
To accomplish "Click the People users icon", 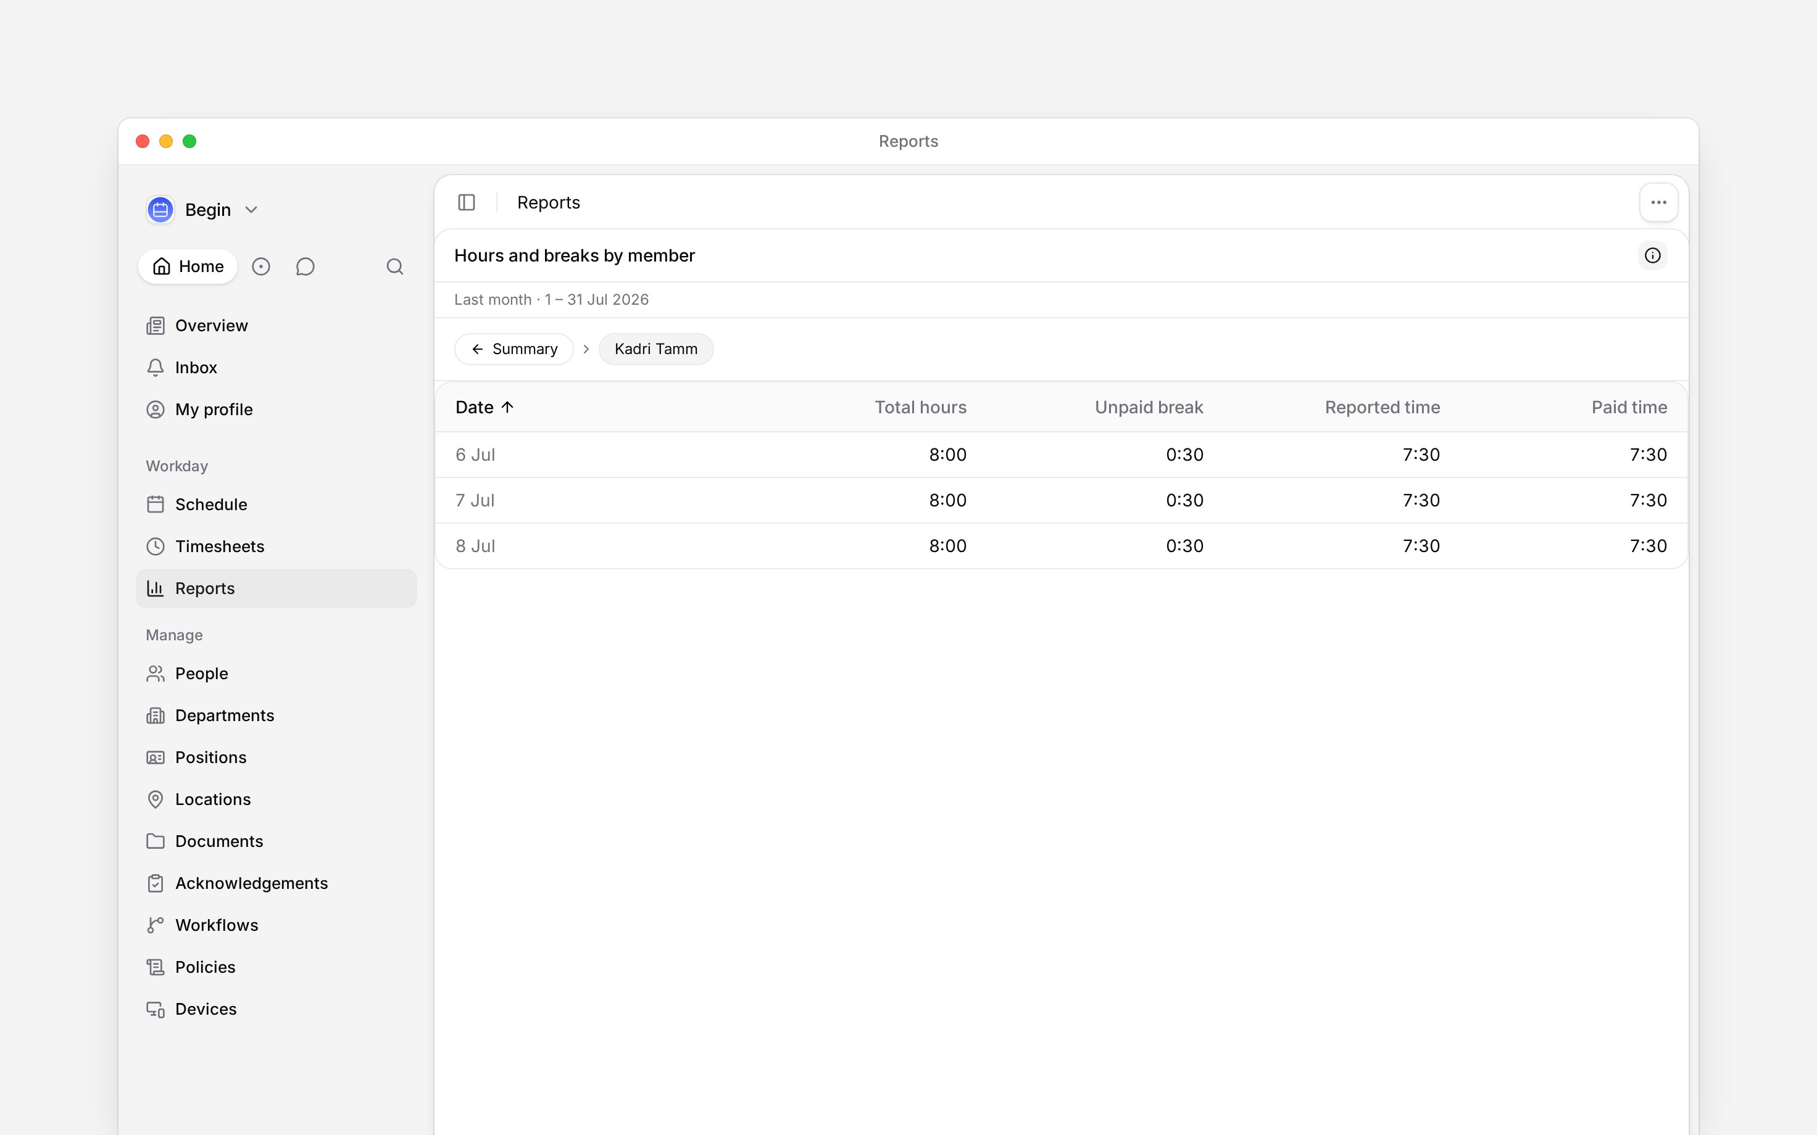I will (x=156, y=674).
